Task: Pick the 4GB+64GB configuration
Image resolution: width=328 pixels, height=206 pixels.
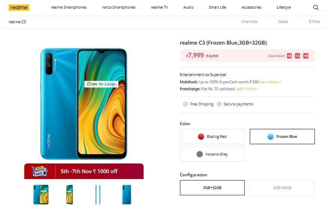Action: coord(282,188)
